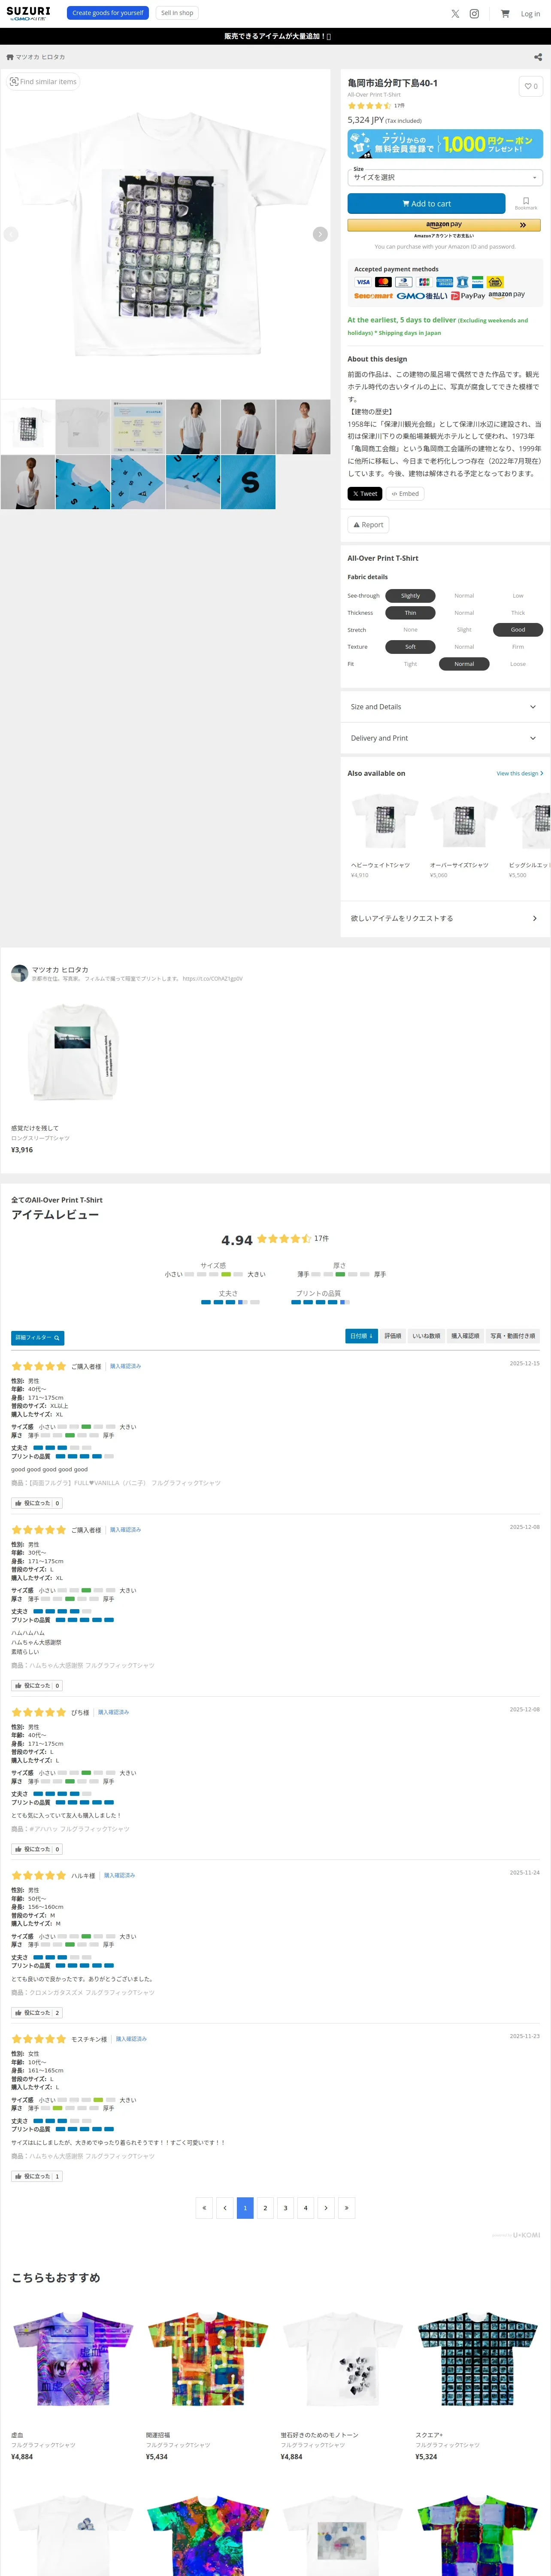Sort reviews by いいね数順 tab
Screen dimensions: 551x2576
(426, 1336)
